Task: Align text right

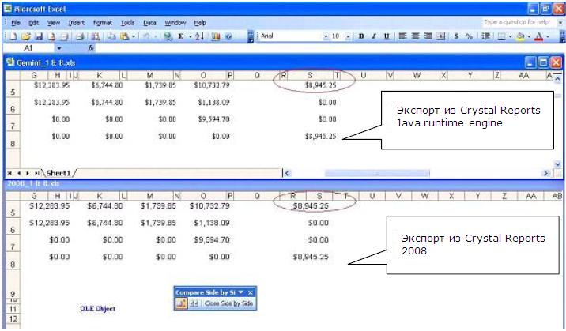Action: tap(428, 36)
